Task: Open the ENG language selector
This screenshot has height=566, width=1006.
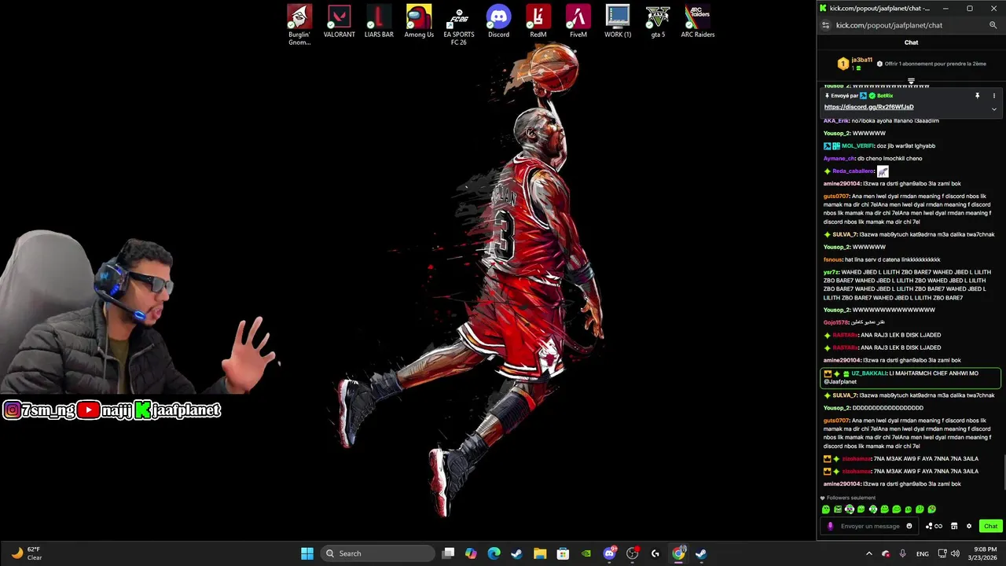Action: (923, 553)
